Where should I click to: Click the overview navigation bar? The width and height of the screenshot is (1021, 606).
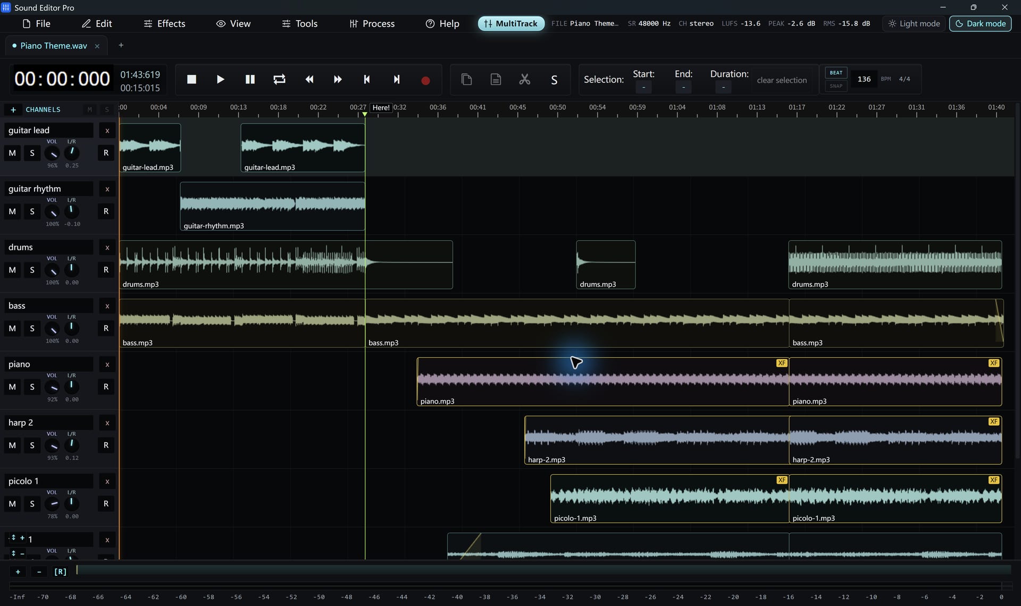tap(543, 570)
